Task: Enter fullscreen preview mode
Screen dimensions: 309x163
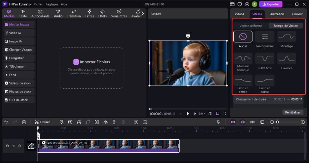Action: coord(224,114)
